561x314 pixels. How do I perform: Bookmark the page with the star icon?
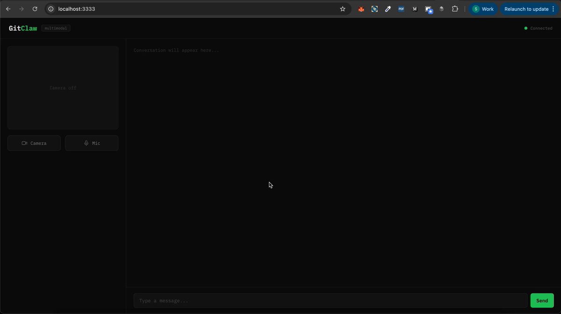(343, 8)
